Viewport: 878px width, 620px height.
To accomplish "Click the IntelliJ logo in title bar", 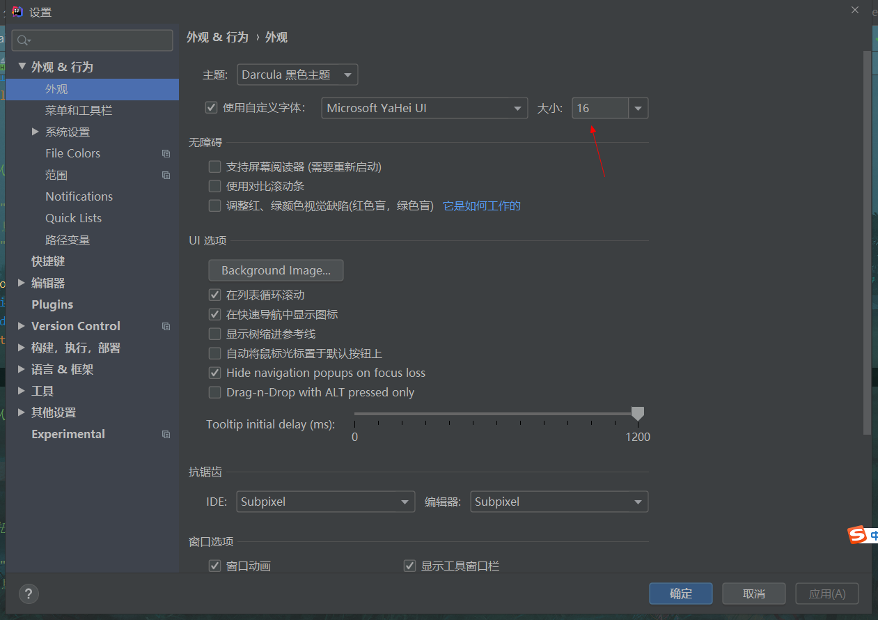I will 18,11.
